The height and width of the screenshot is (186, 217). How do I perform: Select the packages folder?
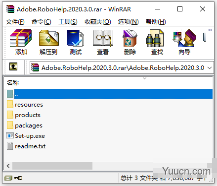click(x=29, y=125)
